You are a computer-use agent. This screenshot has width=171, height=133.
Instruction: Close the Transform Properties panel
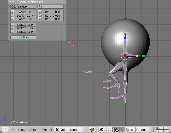tap(10, 2)
